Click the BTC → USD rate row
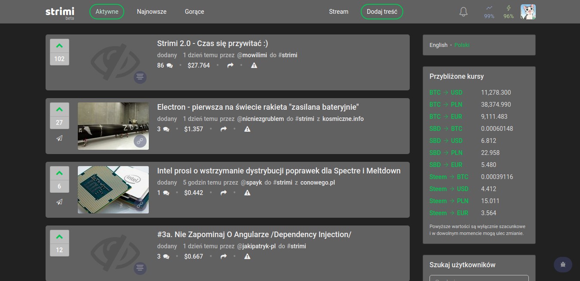Viewport: 580px width, 281px height. [x=479, y=93]
